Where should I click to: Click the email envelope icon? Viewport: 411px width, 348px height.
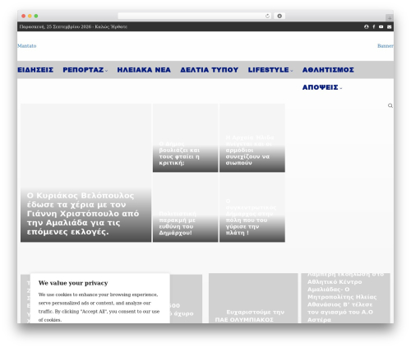click(389, 26)
